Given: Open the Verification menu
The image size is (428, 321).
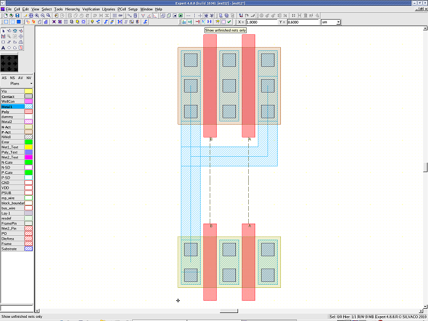Looking at the screenshot, I should click(90, 9).
